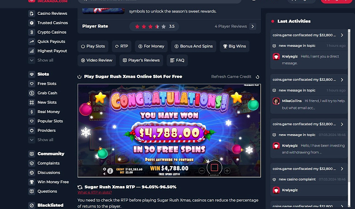Jump to the RTP section tab

click(x=122, y=46)
